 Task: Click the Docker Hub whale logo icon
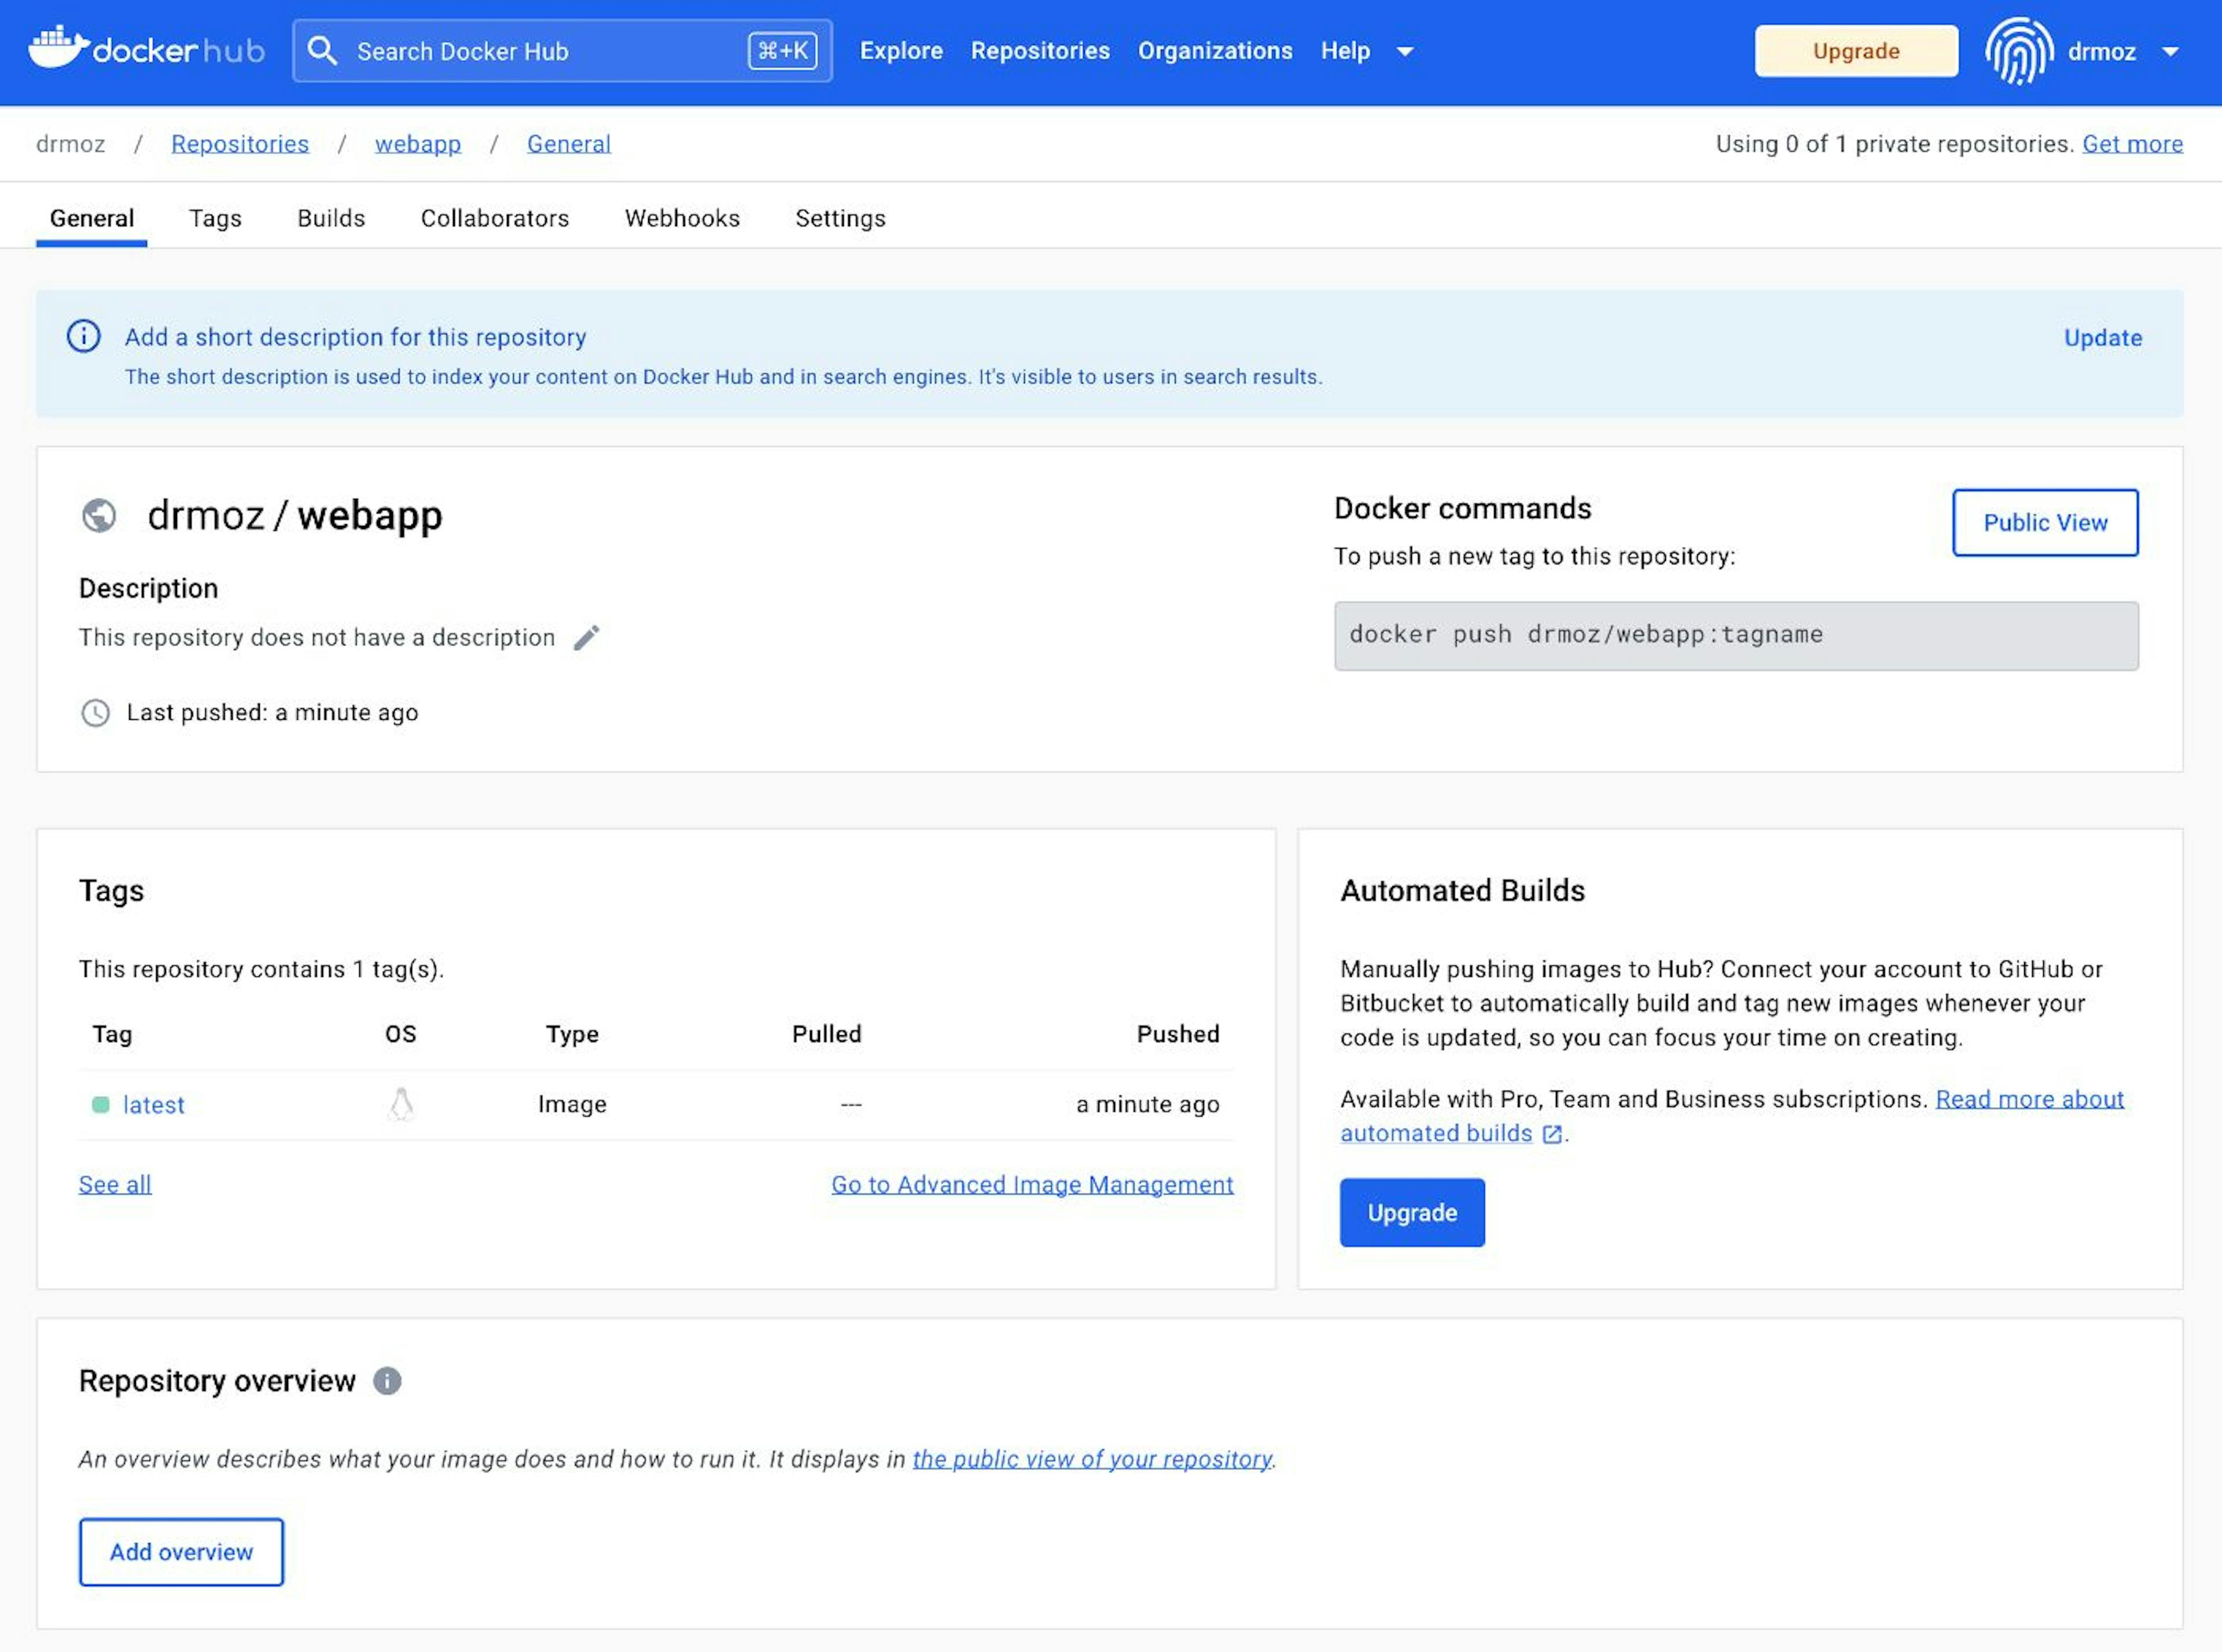point(59,49)
